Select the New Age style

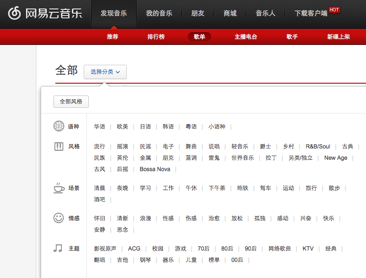point(336,158)
